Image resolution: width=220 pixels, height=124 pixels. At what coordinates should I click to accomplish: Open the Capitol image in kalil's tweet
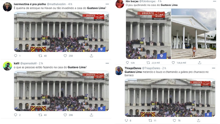coord(62,91)
